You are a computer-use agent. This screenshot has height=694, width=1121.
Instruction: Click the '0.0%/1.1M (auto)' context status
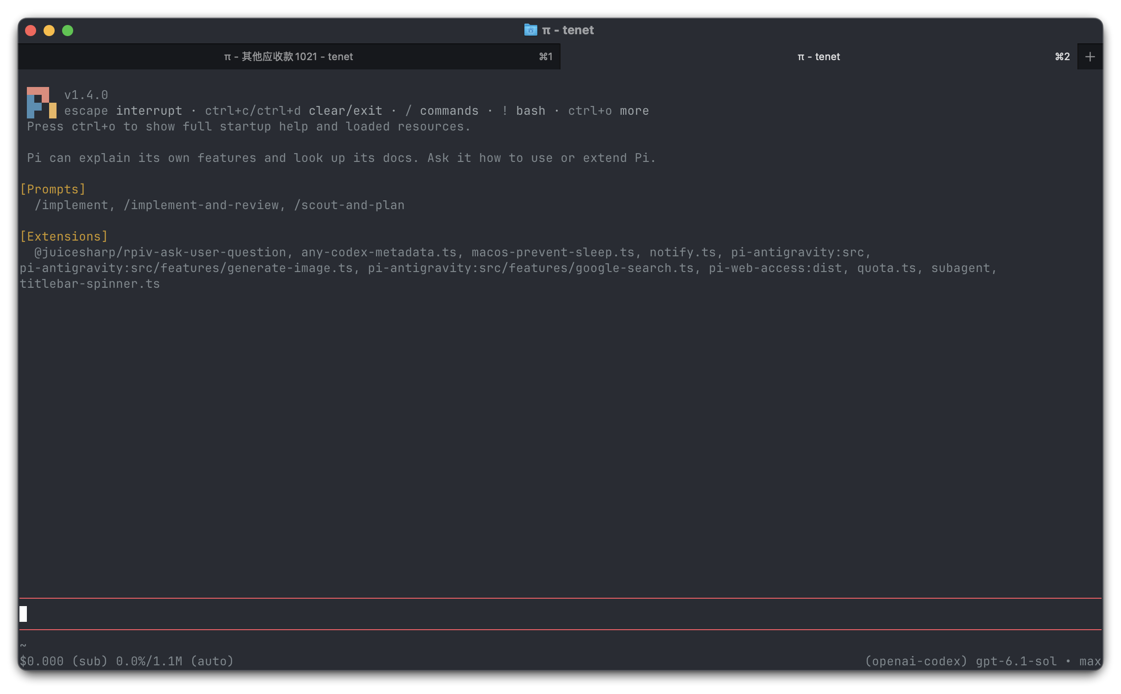(x=175, y=661)
